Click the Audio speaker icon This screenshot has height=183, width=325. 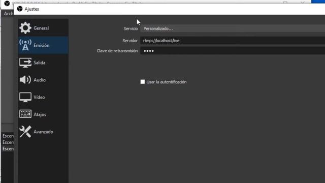coord(25,80)
